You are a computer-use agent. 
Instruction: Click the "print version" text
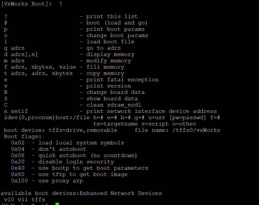(x=108, y=86)
